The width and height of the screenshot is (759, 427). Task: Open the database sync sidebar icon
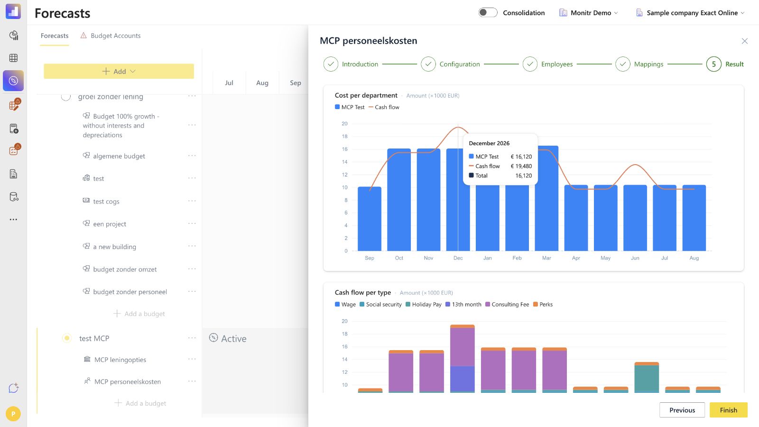click(14, 197)
